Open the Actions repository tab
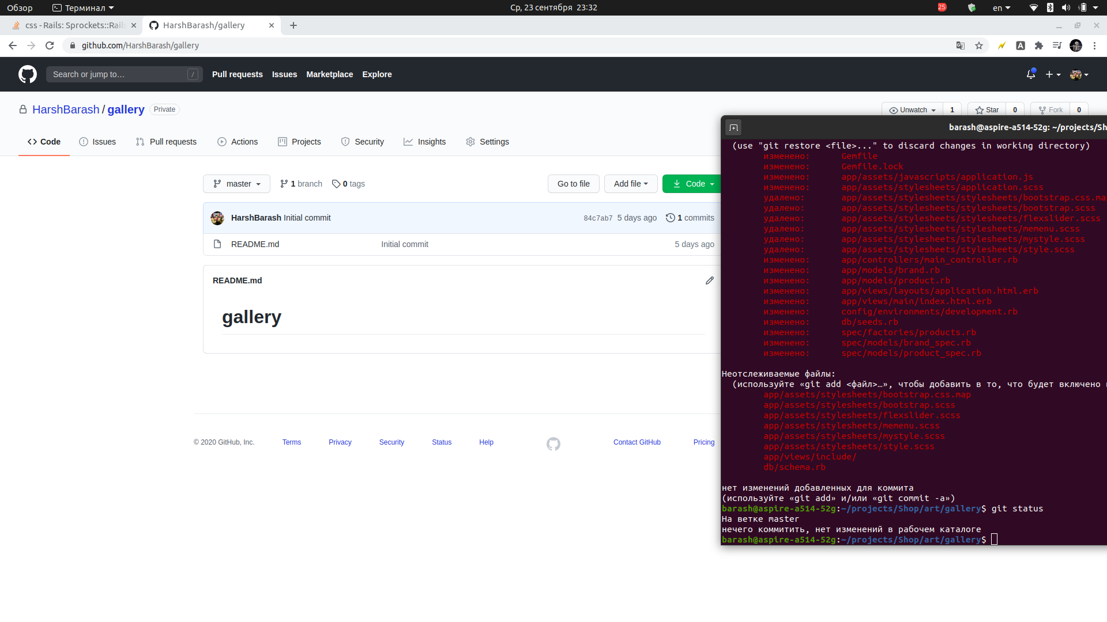1107x622 pixels. point(238,142)
